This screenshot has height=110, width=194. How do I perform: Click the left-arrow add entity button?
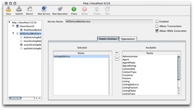point(117,52)
